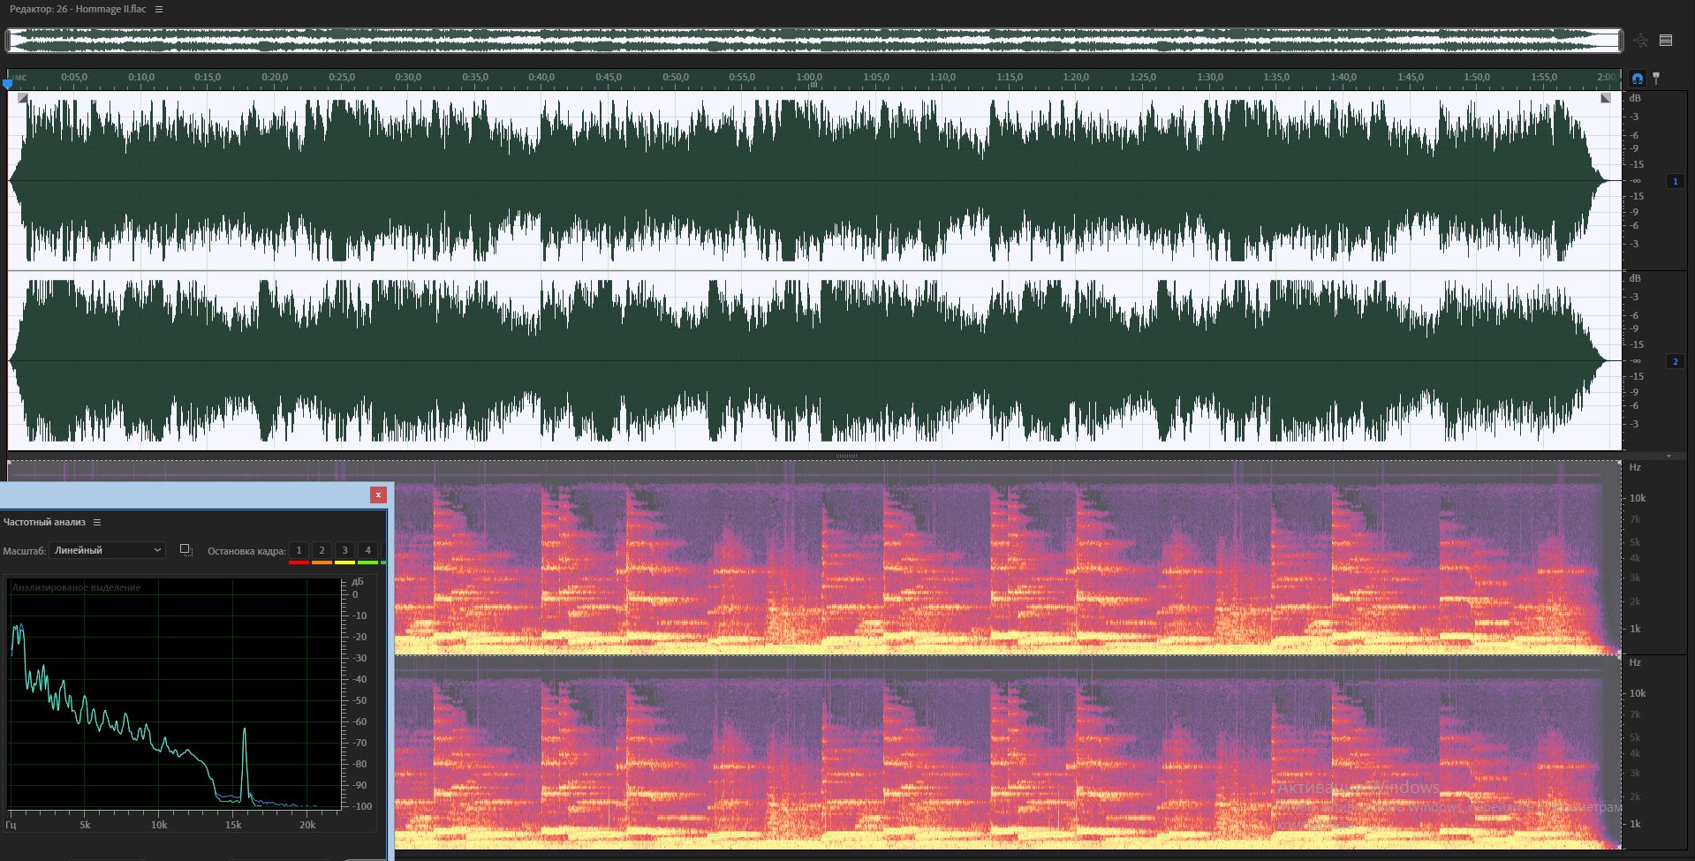Click the blue playhead marker at timeline start
Image resolution: width=1695 pixels, height=861 pixels.
click(8, 83)
